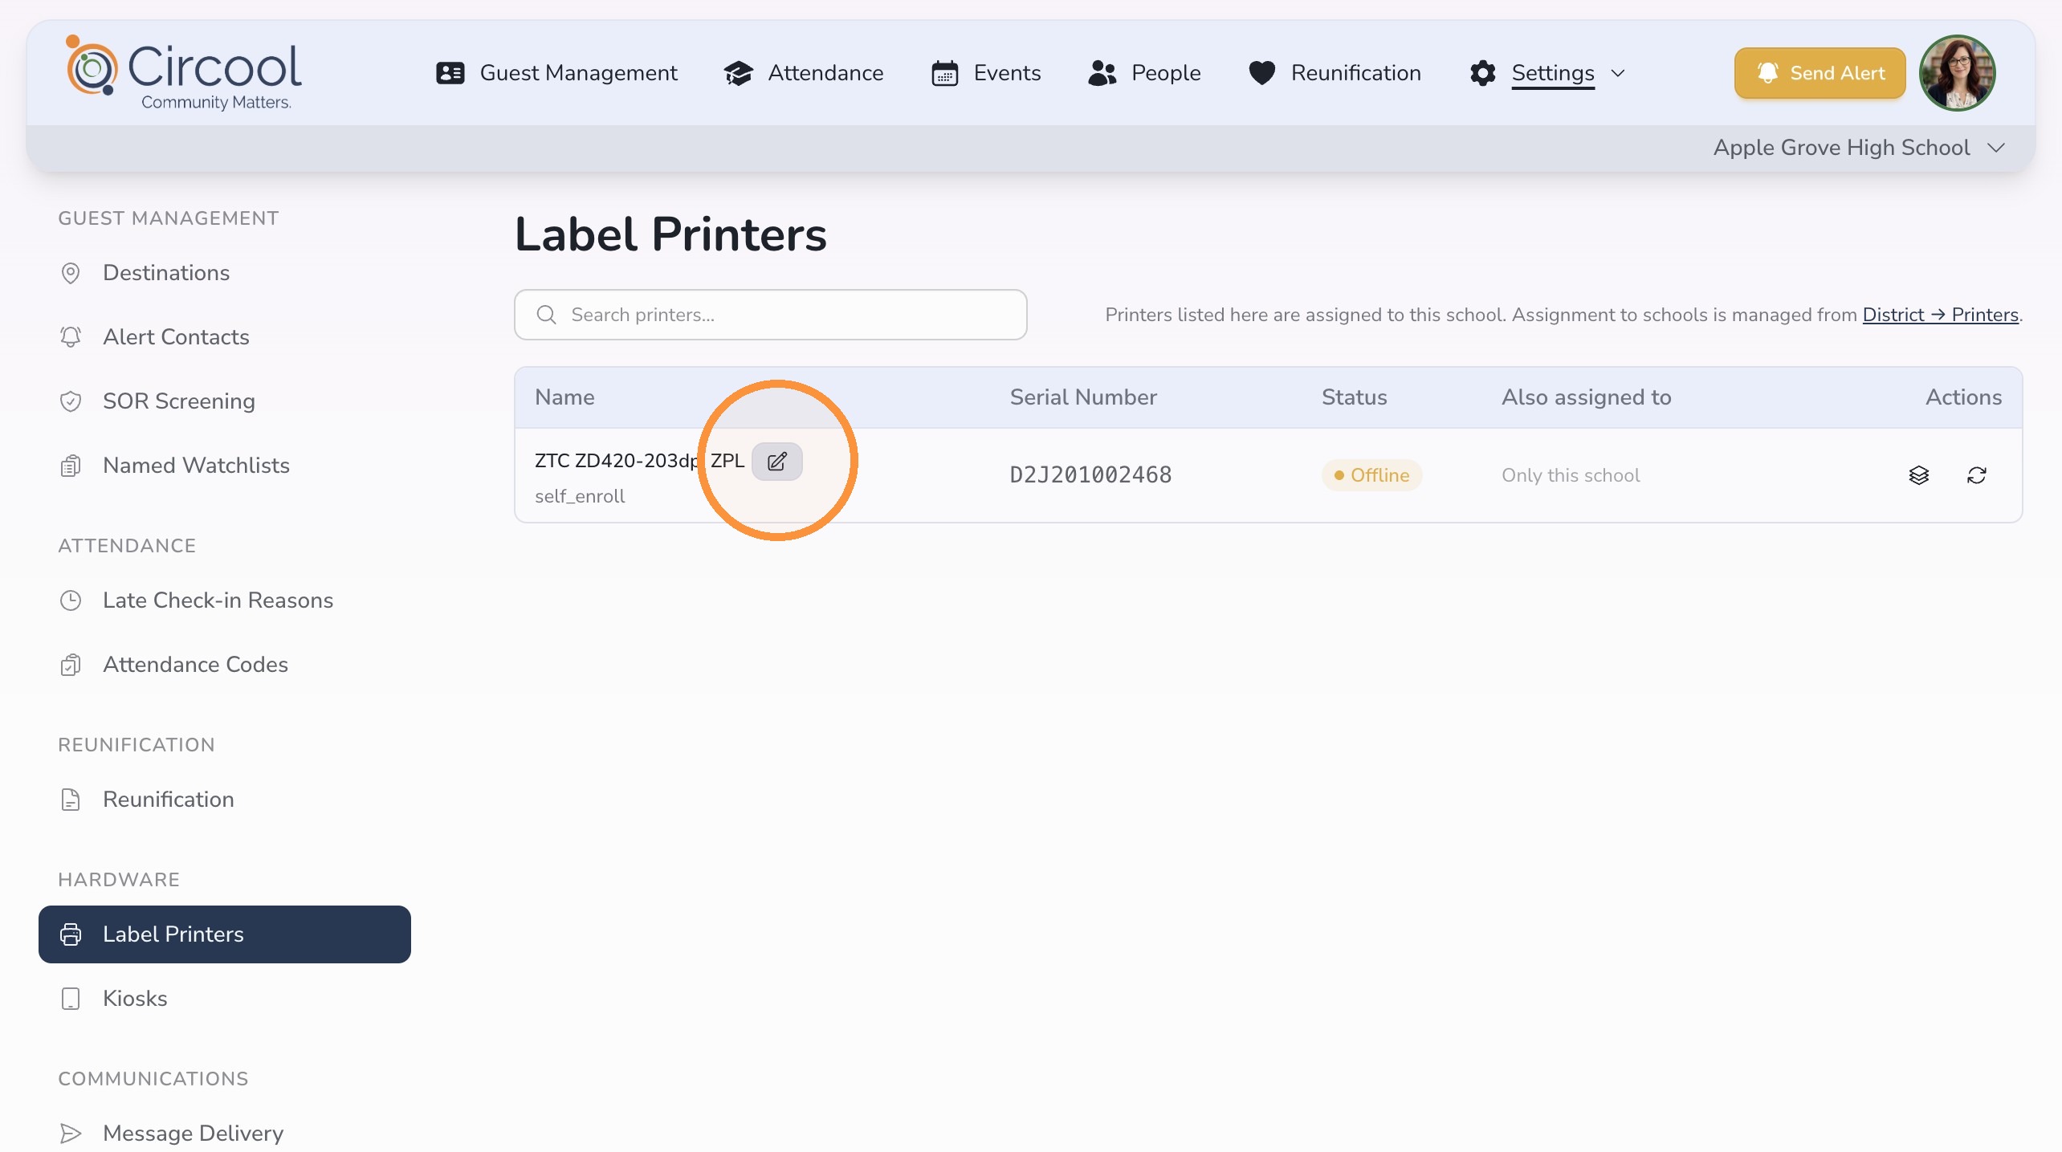Open Attendance from top navigation
2062x1152 pixels.
point(803,73)
